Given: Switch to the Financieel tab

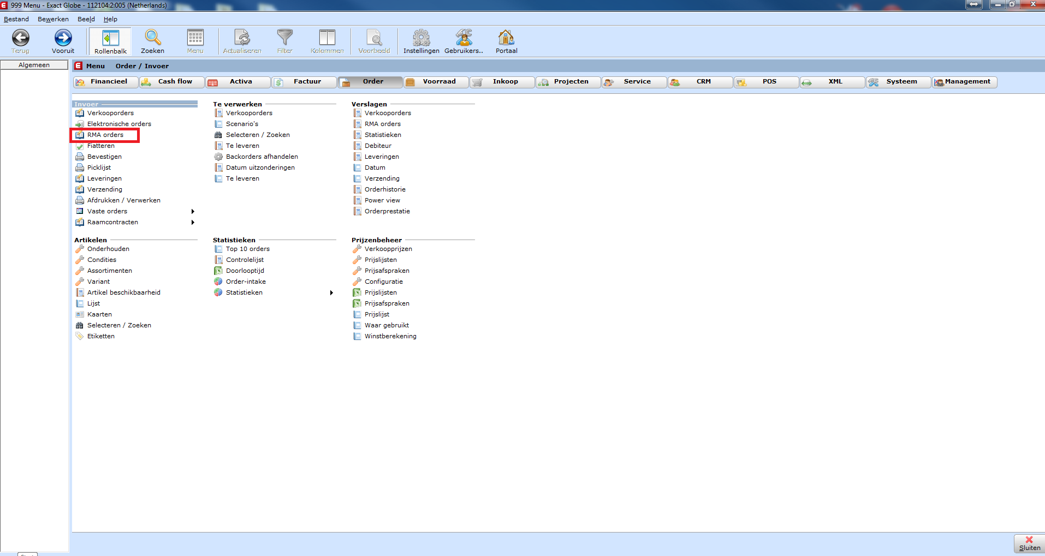Looking at the screenshot, I should pyautogui.click(x=106, y=82).
